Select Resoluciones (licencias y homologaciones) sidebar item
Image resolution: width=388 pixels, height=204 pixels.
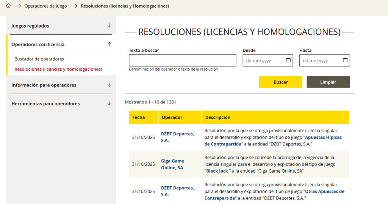point(58,69)
